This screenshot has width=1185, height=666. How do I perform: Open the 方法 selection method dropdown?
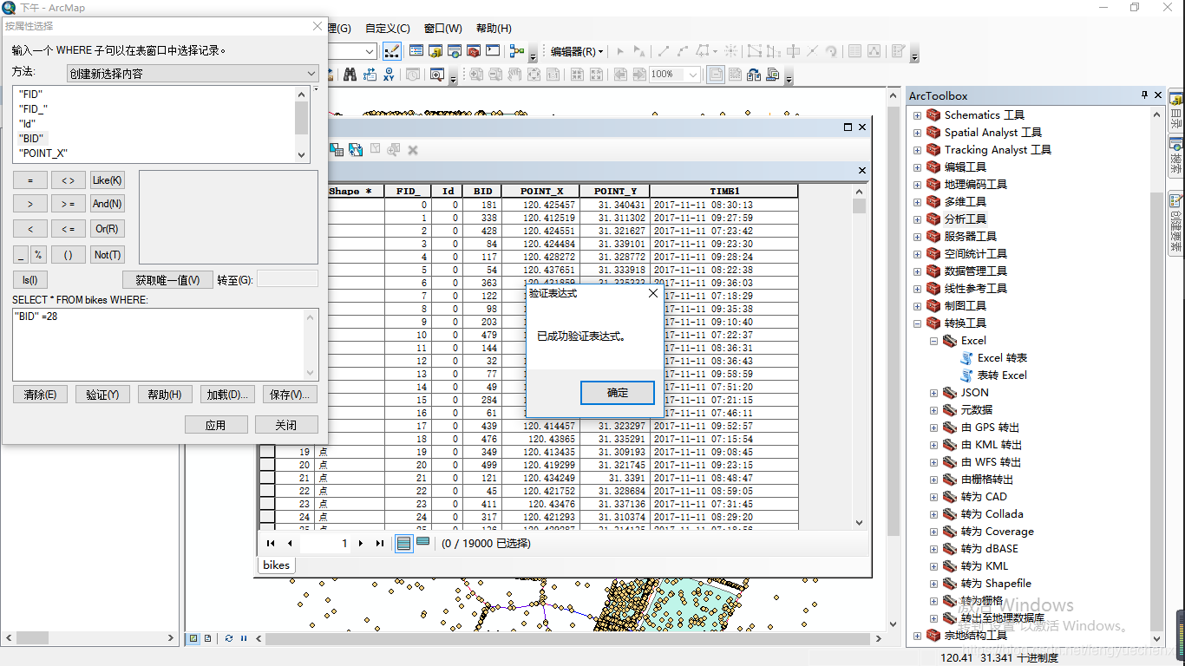pyautogui.click(x=193, y=74)
